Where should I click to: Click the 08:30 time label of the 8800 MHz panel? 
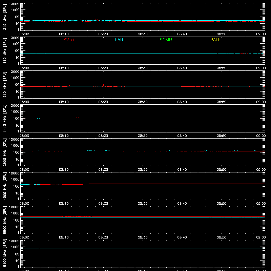[143, 237]
